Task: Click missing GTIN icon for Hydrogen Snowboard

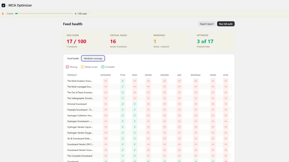Action: [226, 121]
